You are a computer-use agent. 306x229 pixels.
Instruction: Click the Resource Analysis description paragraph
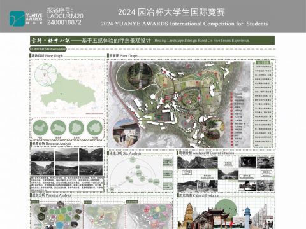tap(67, 183)
